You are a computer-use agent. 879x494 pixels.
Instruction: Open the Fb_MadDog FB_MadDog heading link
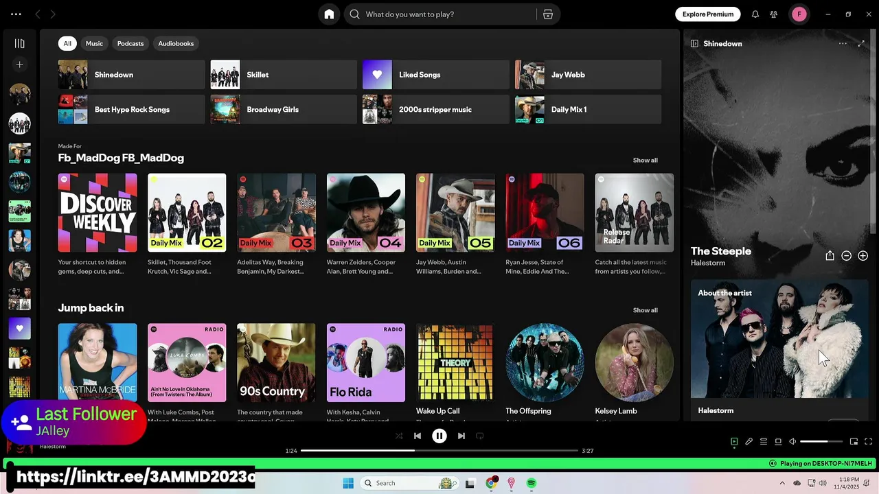(121, 158)
